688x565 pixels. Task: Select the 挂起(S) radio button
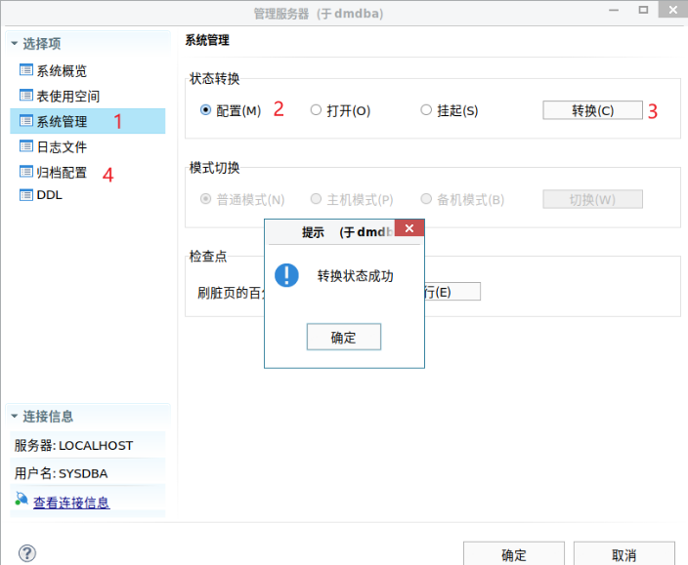426,109
